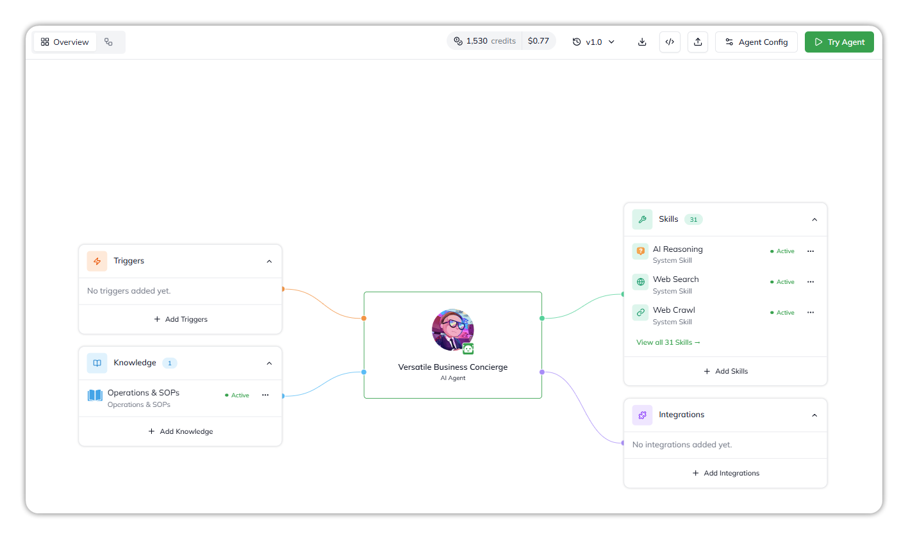
Task: Click Add Integrations
Action: coord(726,473)
